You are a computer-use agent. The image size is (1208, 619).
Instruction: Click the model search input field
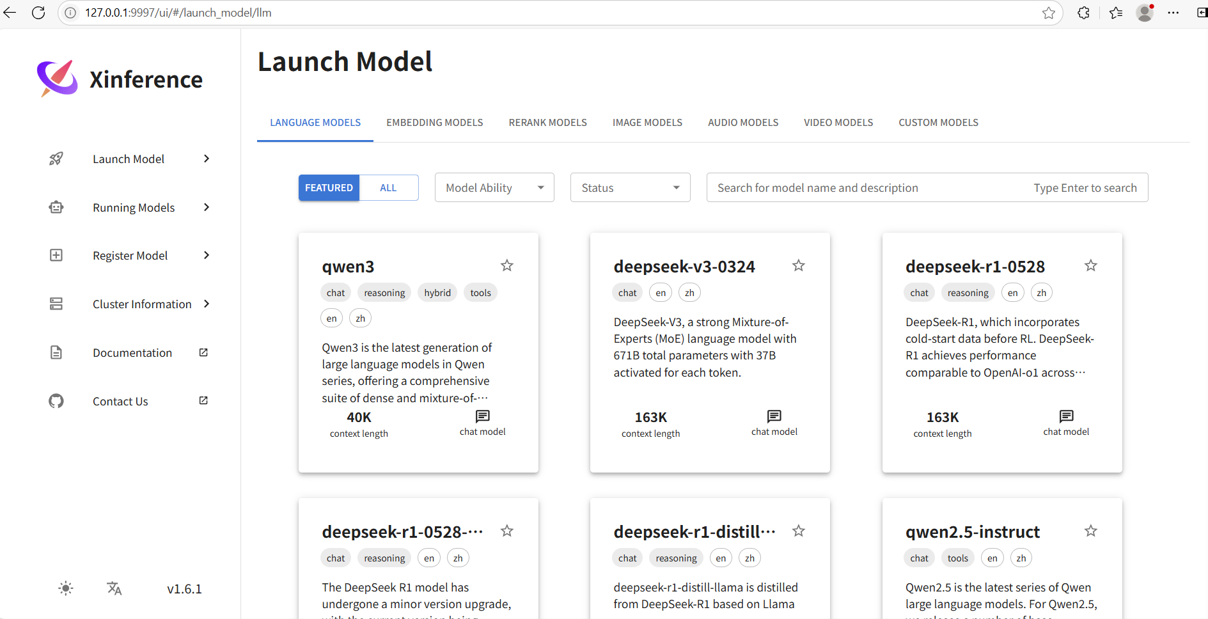coord(927,187)
